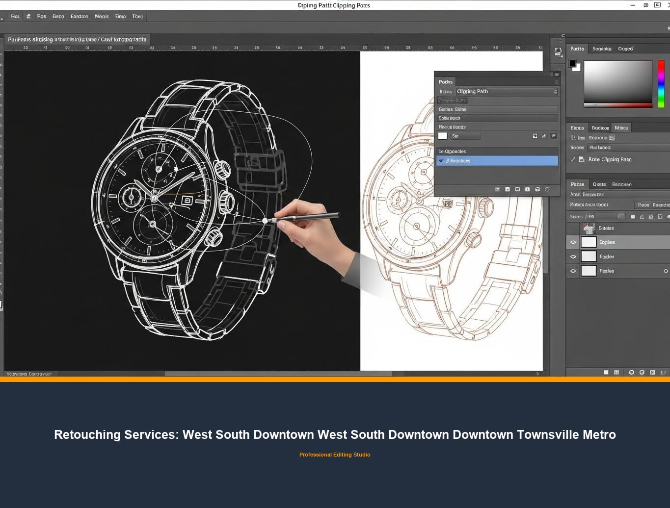
Task: Click the Eeoreoe checkbox icon
Action: point(612,138)
